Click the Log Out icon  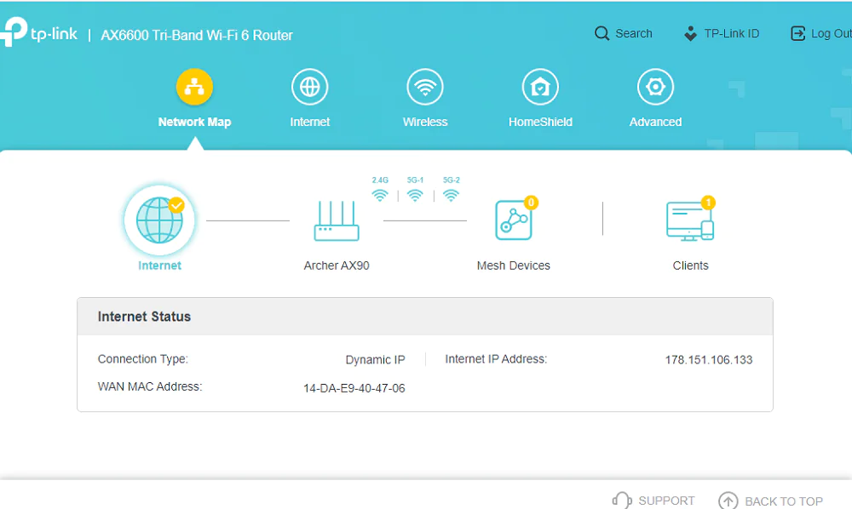[x=797, y=34]
